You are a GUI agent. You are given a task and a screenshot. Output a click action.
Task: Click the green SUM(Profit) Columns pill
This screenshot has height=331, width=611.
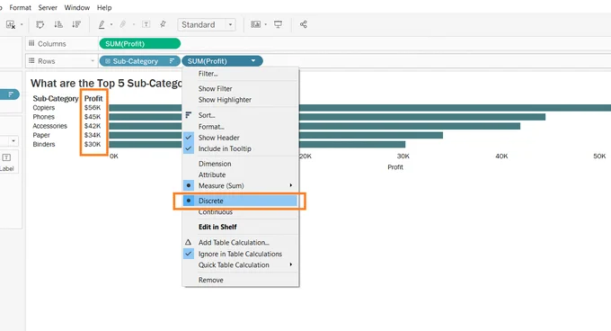click(x=140, y=44)
